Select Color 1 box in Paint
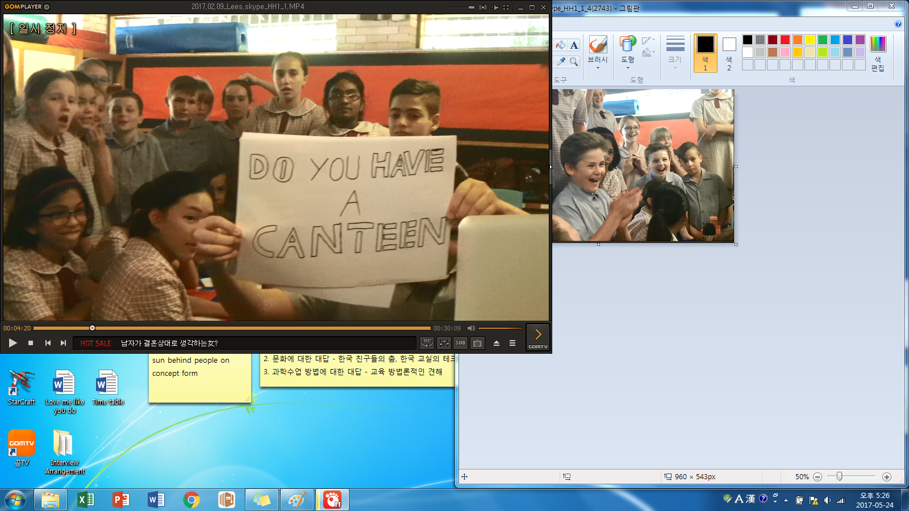Screen dimensions: 909x511 (x=705, y=53)
